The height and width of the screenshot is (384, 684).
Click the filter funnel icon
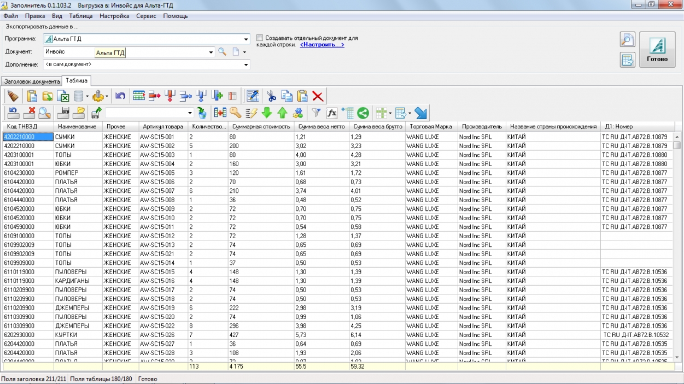point(316,113)
